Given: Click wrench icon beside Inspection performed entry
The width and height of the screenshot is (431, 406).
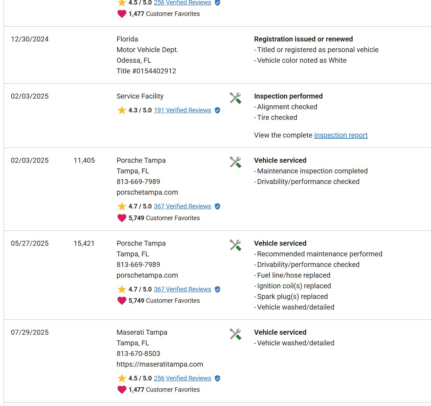Looking at the screenshot, I should pos(235,98).
